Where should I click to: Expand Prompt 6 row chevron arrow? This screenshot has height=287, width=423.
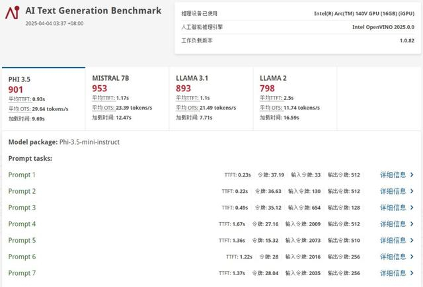412,257
